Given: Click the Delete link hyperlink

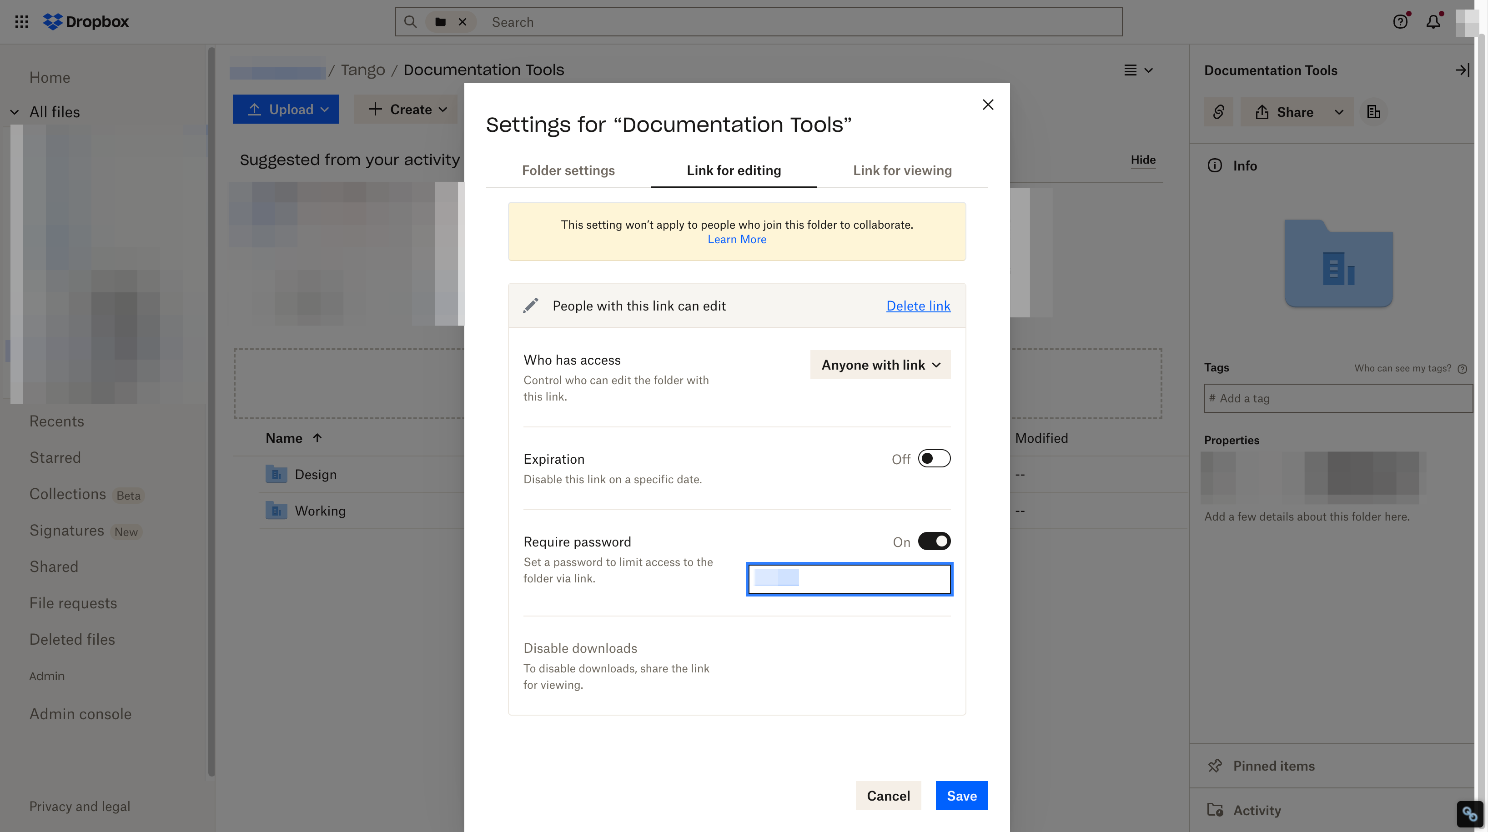Looking at the screenshot, I should pyautogui.click(x=918, y=306).
